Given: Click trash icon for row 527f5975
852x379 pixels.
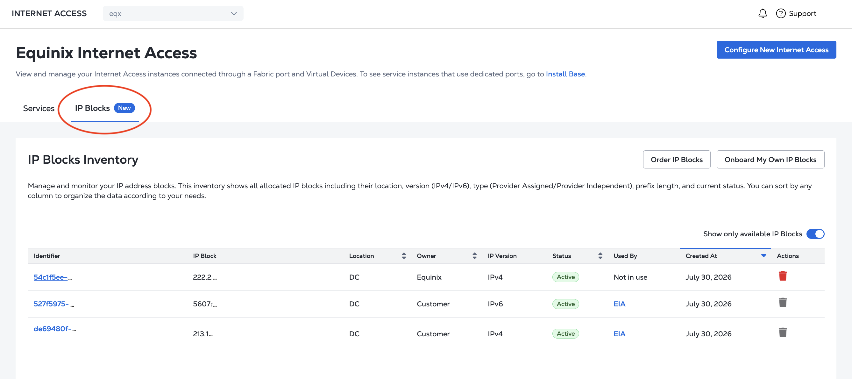Looking at the screenshot, I should [x=783, y=303].
